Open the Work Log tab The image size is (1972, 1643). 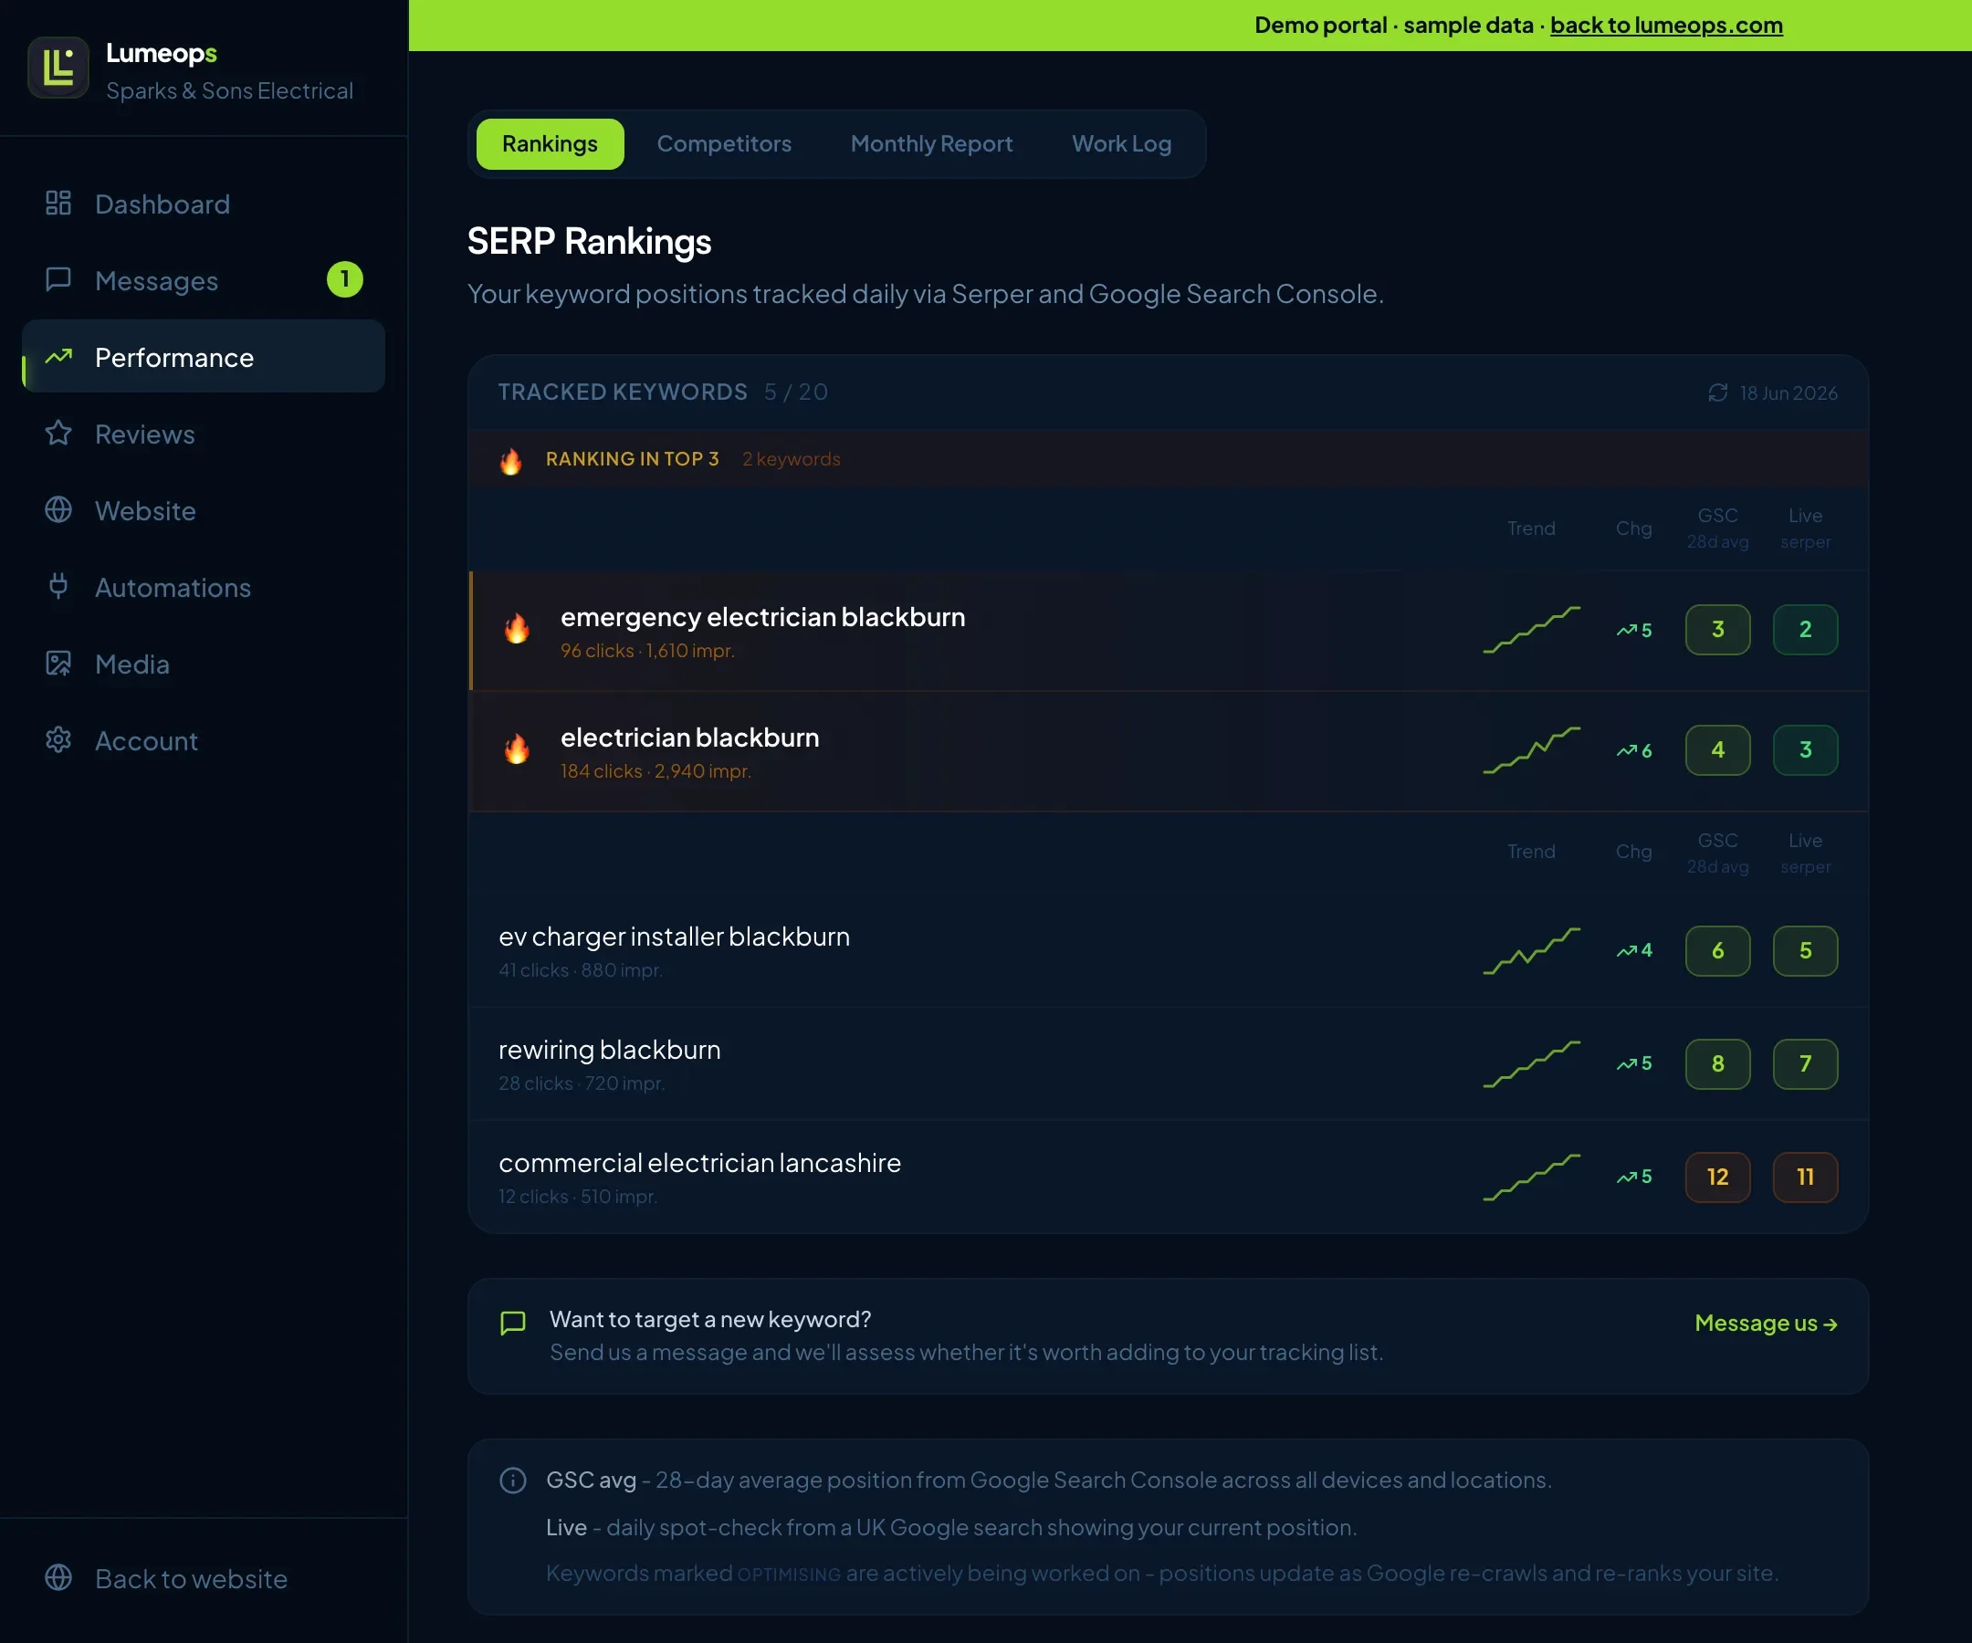tap(1122, 143)
